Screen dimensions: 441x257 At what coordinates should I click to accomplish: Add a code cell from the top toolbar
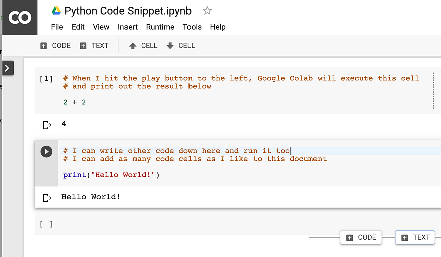[x=55, y=46]
